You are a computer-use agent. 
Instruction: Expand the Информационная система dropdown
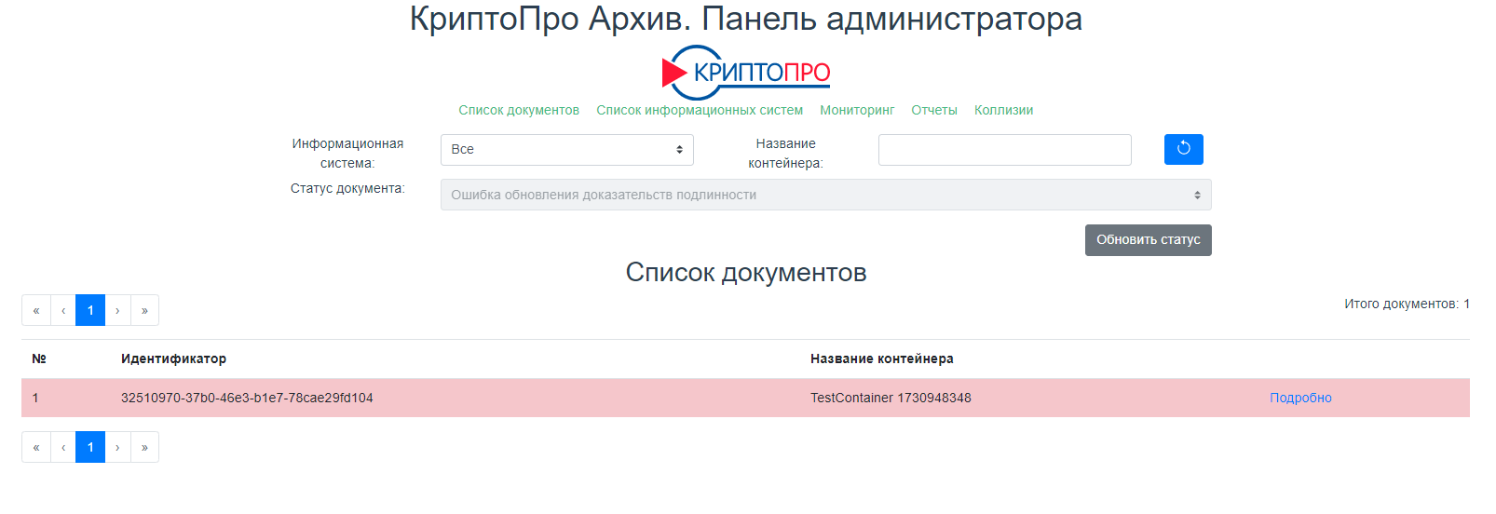pyautogui.click(x=567, y=149)
